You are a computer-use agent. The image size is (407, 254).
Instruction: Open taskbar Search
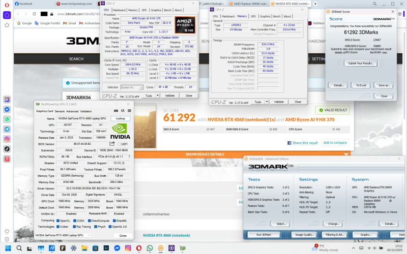coord(19,248)
